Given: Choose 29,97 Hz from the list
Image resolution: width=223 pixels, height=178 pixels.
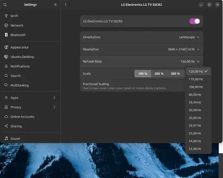Looking at the screenshot, I should click(x=198, y=125).
